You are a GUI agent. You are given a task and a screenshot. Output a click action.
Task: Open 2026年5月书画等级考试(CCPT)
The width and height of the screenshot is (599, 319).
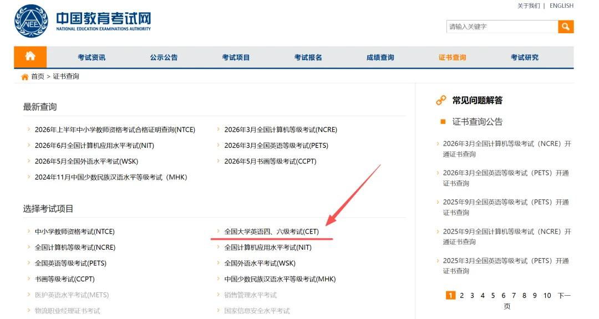coord(271,161)
